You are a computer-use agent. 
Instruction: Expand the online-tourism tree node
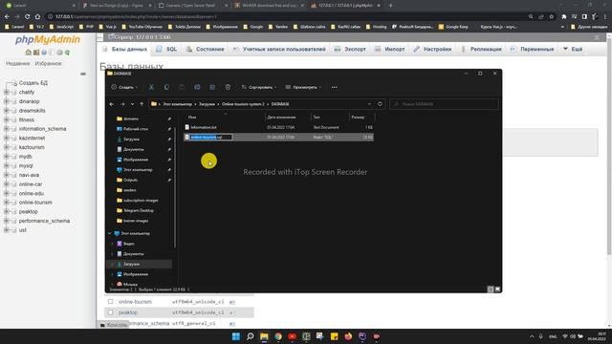(7, 203)
